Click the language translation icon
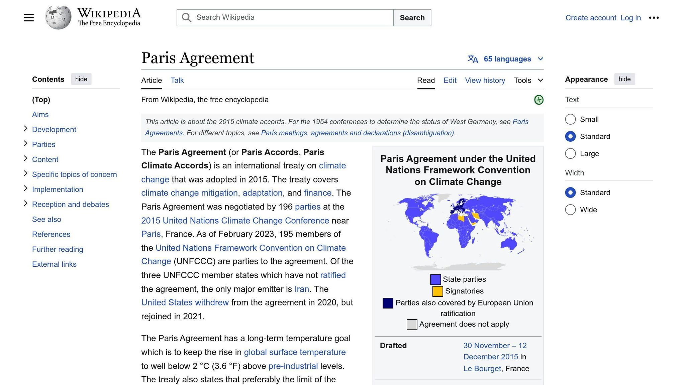 (473, 59)
